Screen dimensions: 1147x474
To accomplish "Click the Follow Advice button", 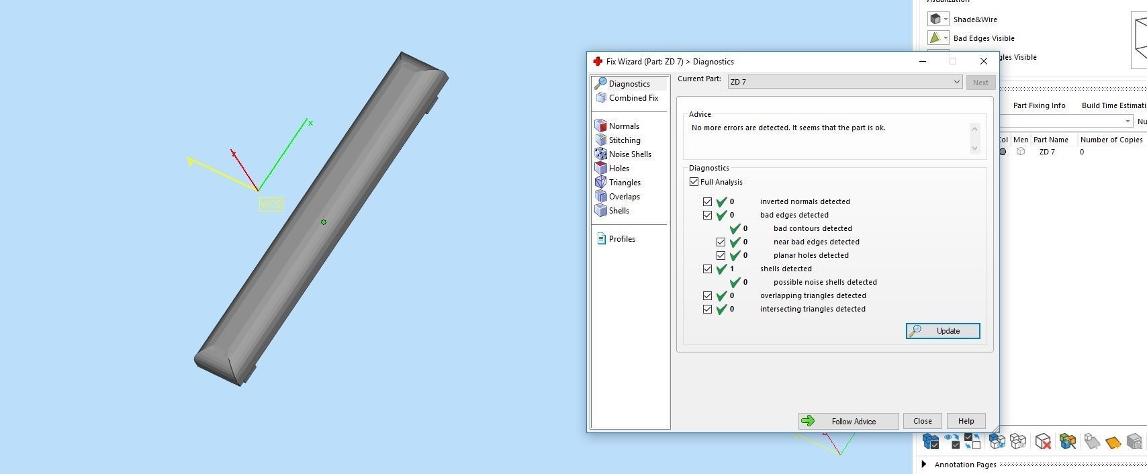I will tap(848, 421).
